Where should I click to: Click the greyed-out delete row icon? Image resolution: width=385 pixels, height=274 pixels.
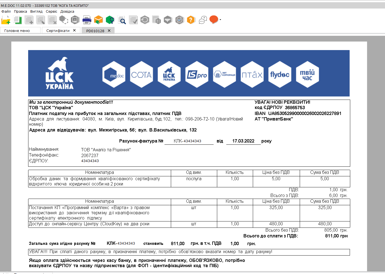[52, 20]
